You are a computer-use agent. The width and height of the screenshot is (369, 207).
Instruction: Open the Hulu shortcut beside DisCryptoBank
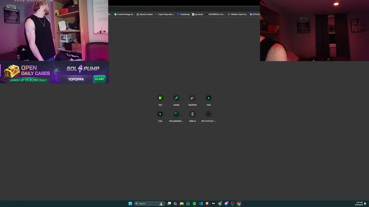[160, 116]
